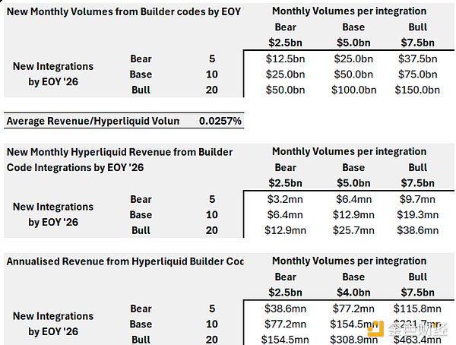The image size is (456, 345).
Task: Select the $19.3mn monthly revenue cell
Action: tap(417, 215)
